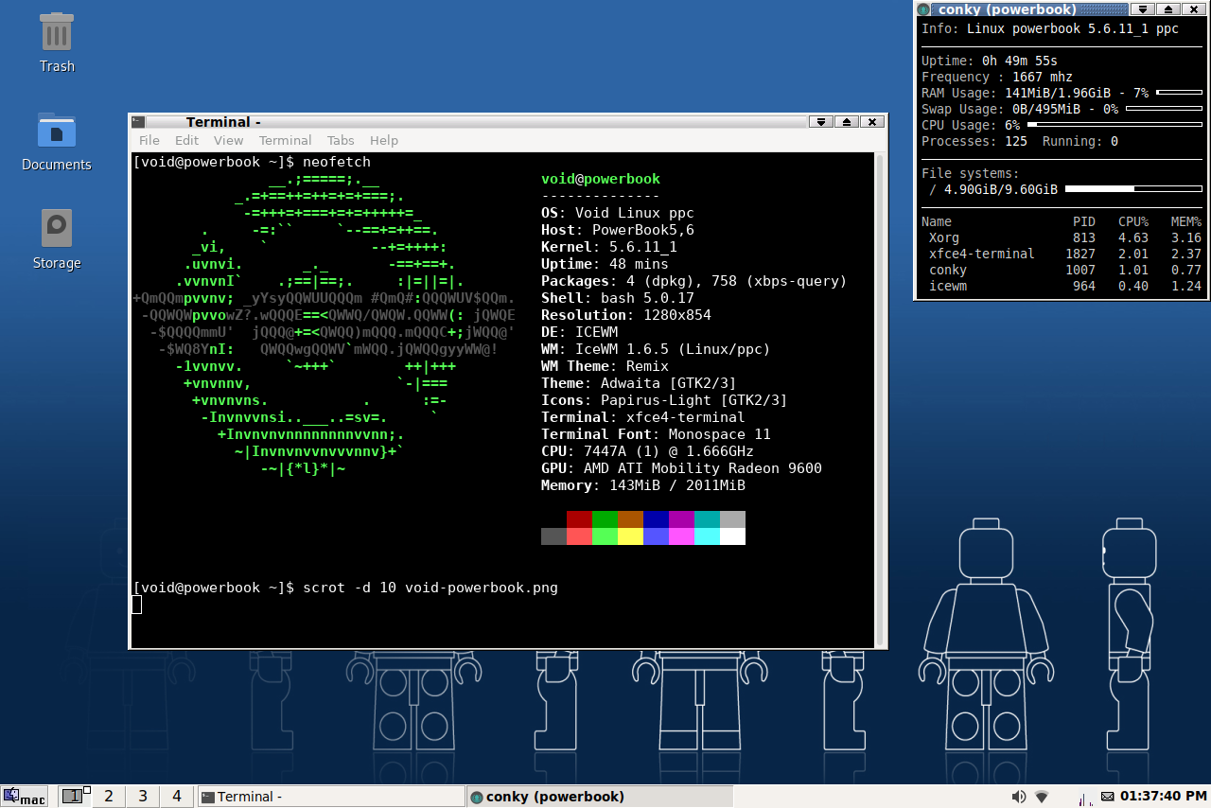Click the Swap Usage bar in conky
This screenshot has height=808, width=1211.
coord(1164,109)
